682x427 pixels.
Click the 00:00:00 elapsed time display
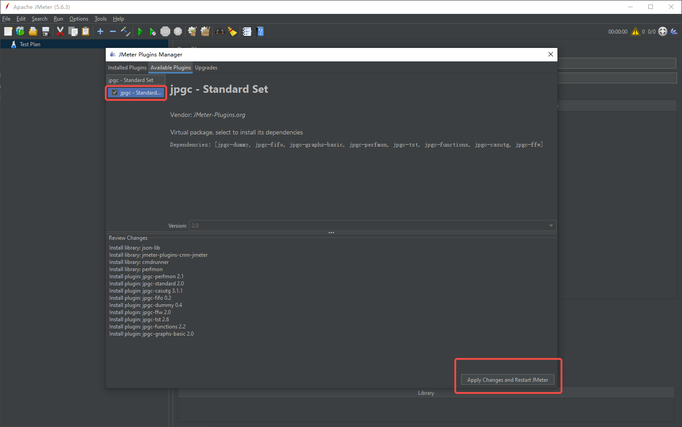pyautogui.click(x=618, y=32)
